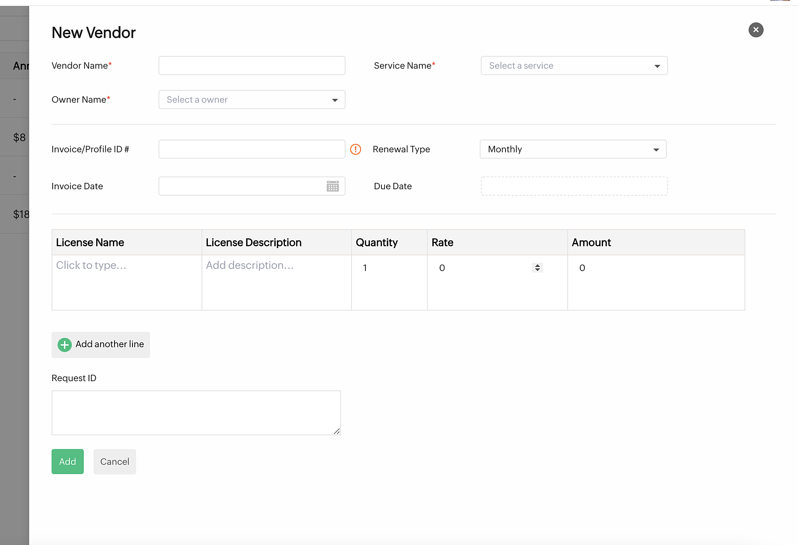This screenshot has height=545, width=798.
Task: Click the Vendor Name text field
Action: [252, 66]
